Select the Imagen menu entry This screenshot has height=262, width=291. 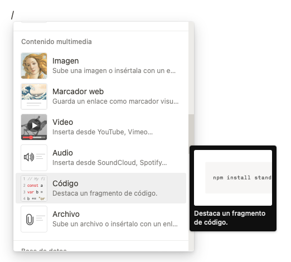tap(101, 66)
